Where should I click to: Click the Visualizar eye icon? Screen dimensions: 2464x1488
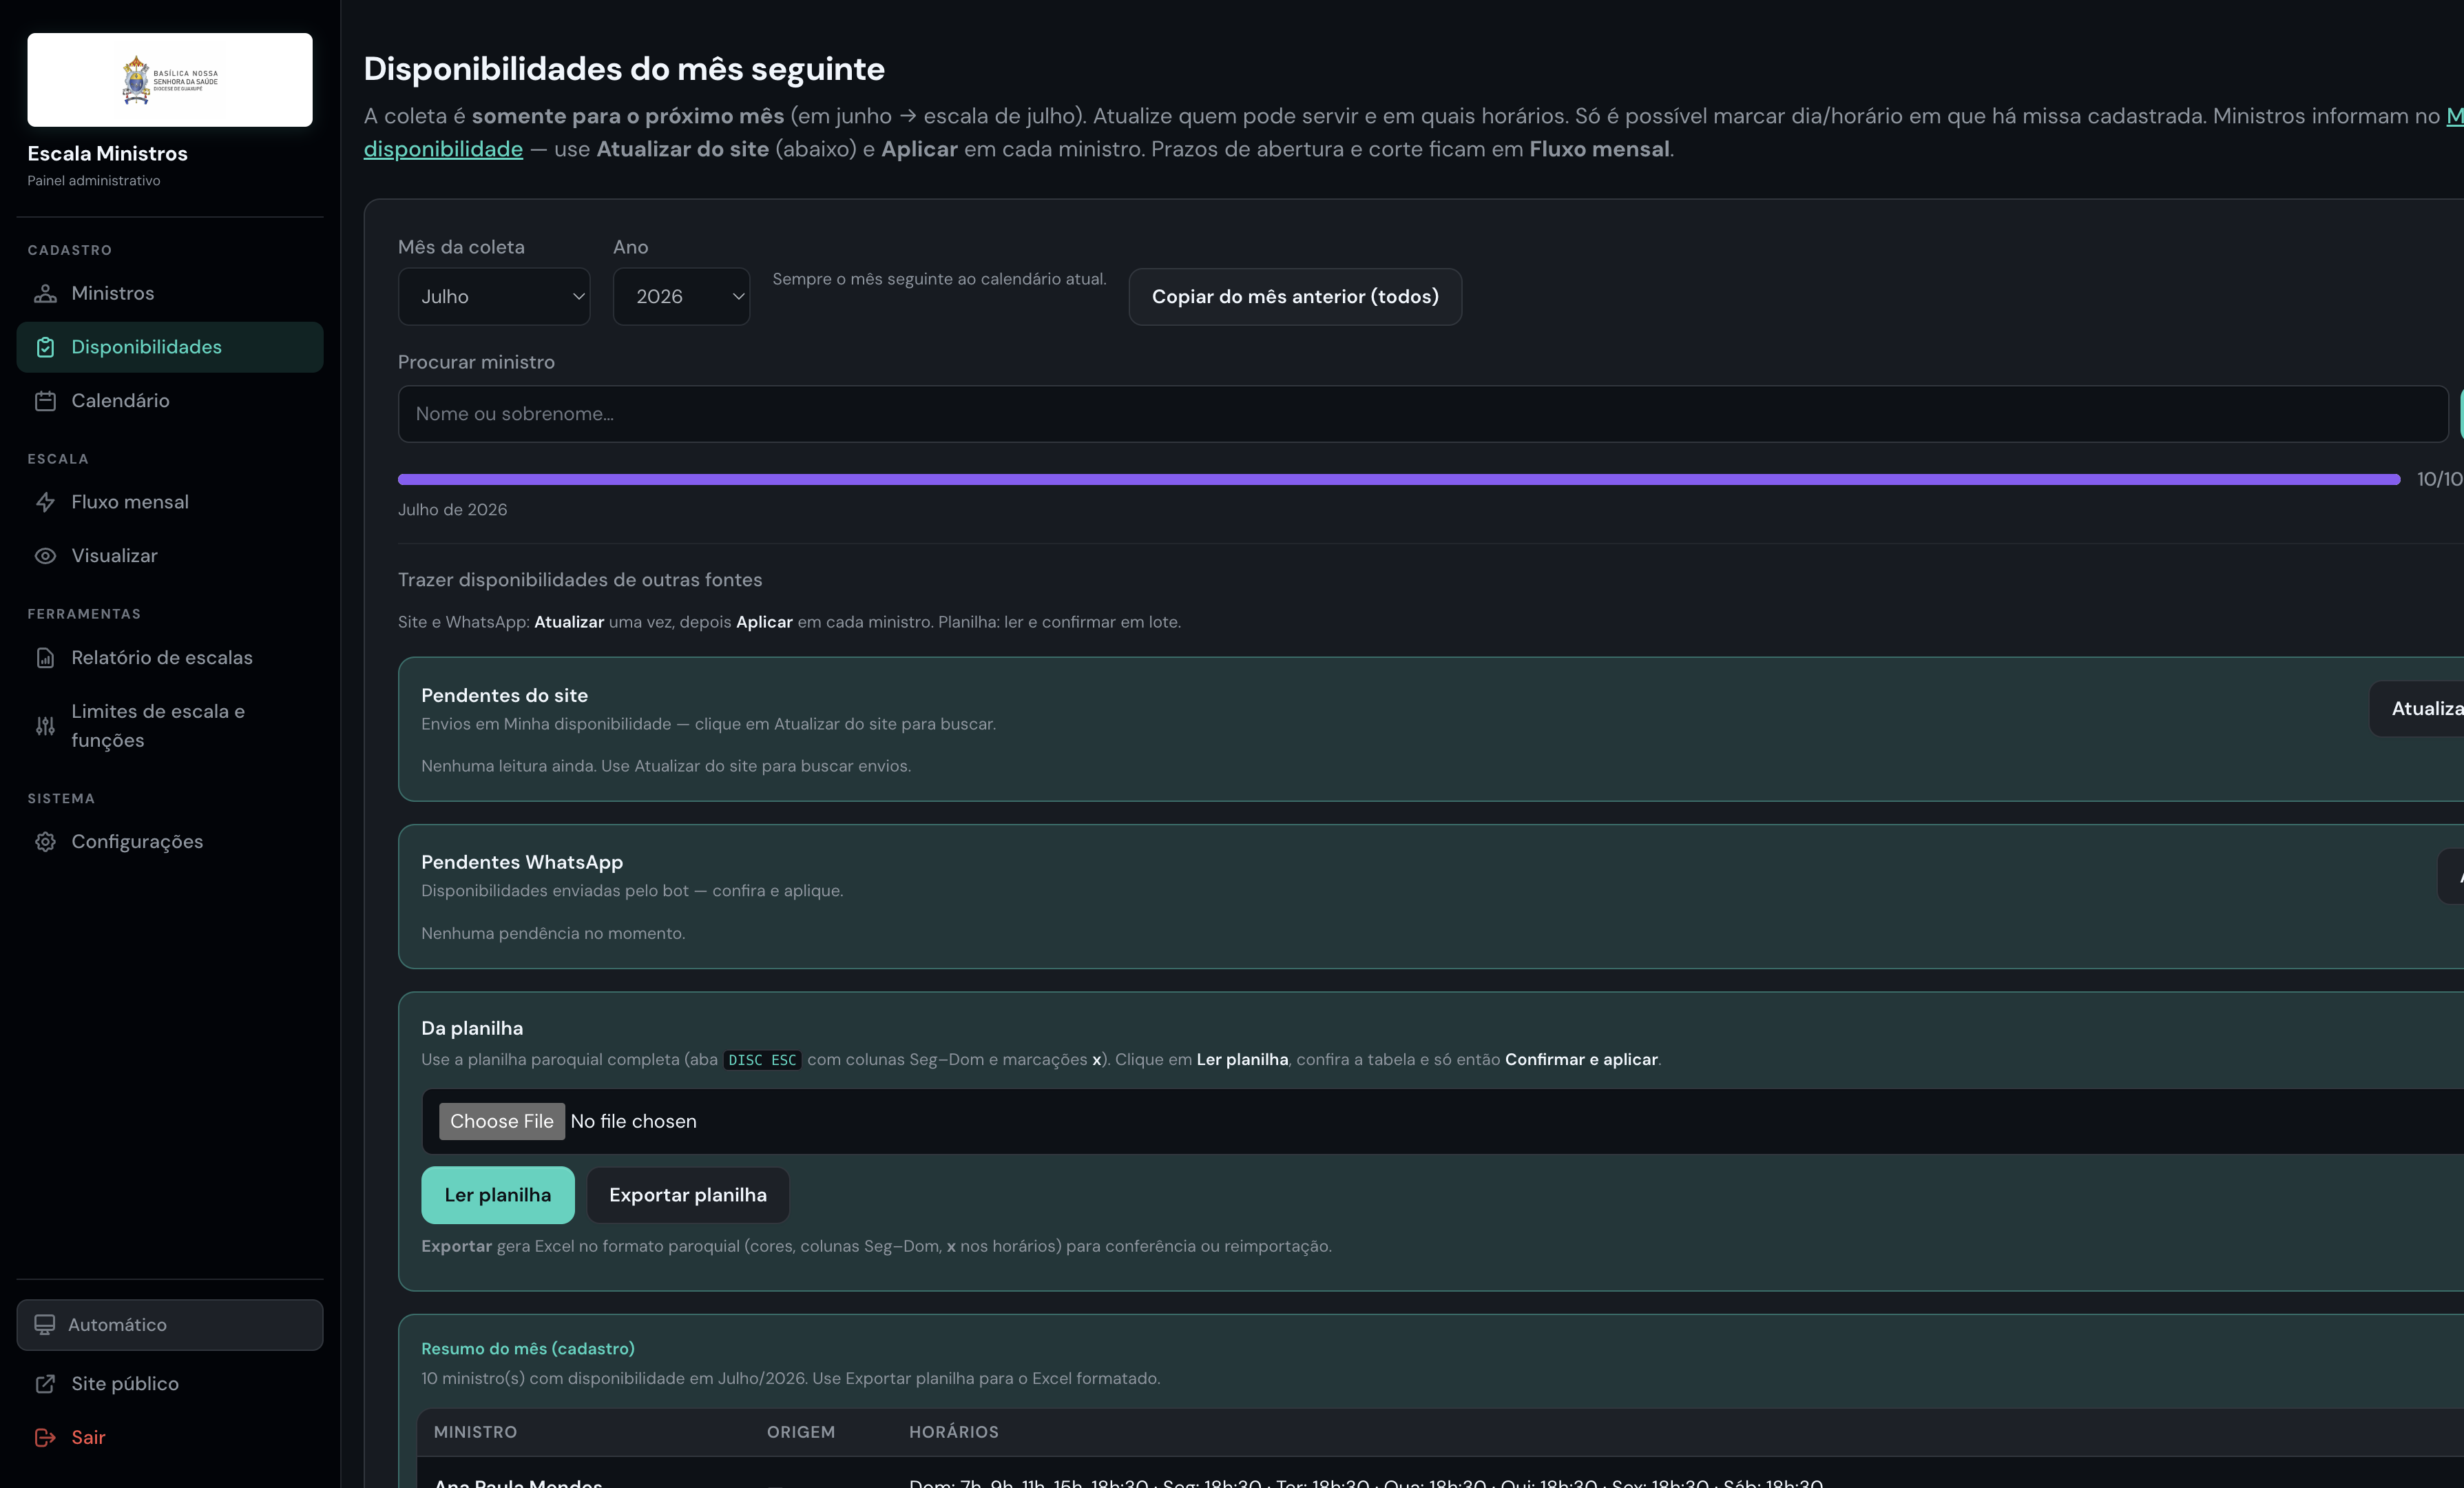tap(45, 557)
